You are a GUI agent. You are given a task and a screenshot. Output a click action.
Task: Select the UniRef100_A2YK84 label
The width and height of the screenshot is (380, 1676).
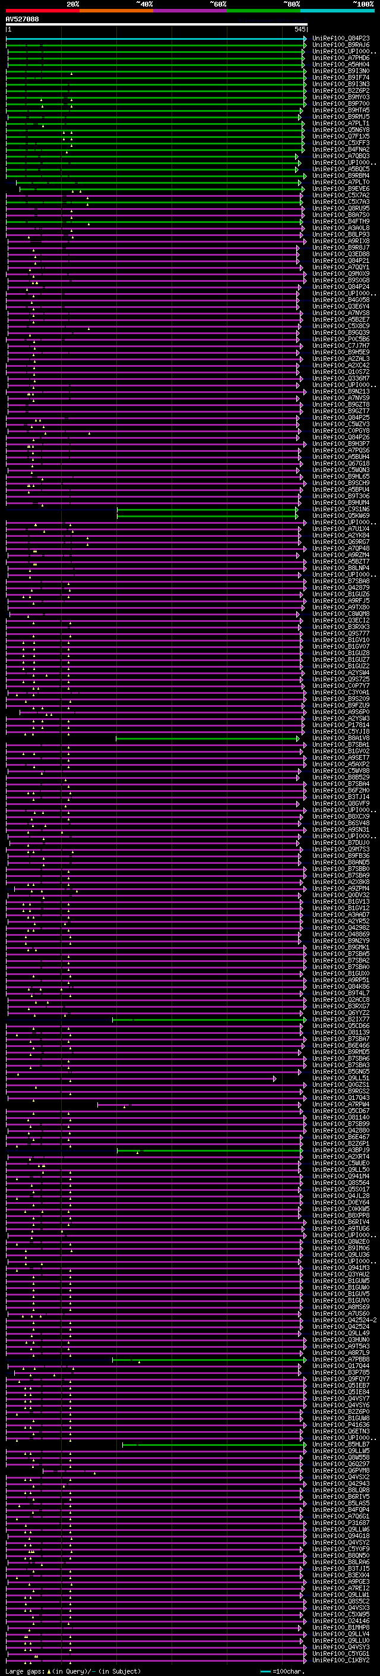(x=341, y=536)
